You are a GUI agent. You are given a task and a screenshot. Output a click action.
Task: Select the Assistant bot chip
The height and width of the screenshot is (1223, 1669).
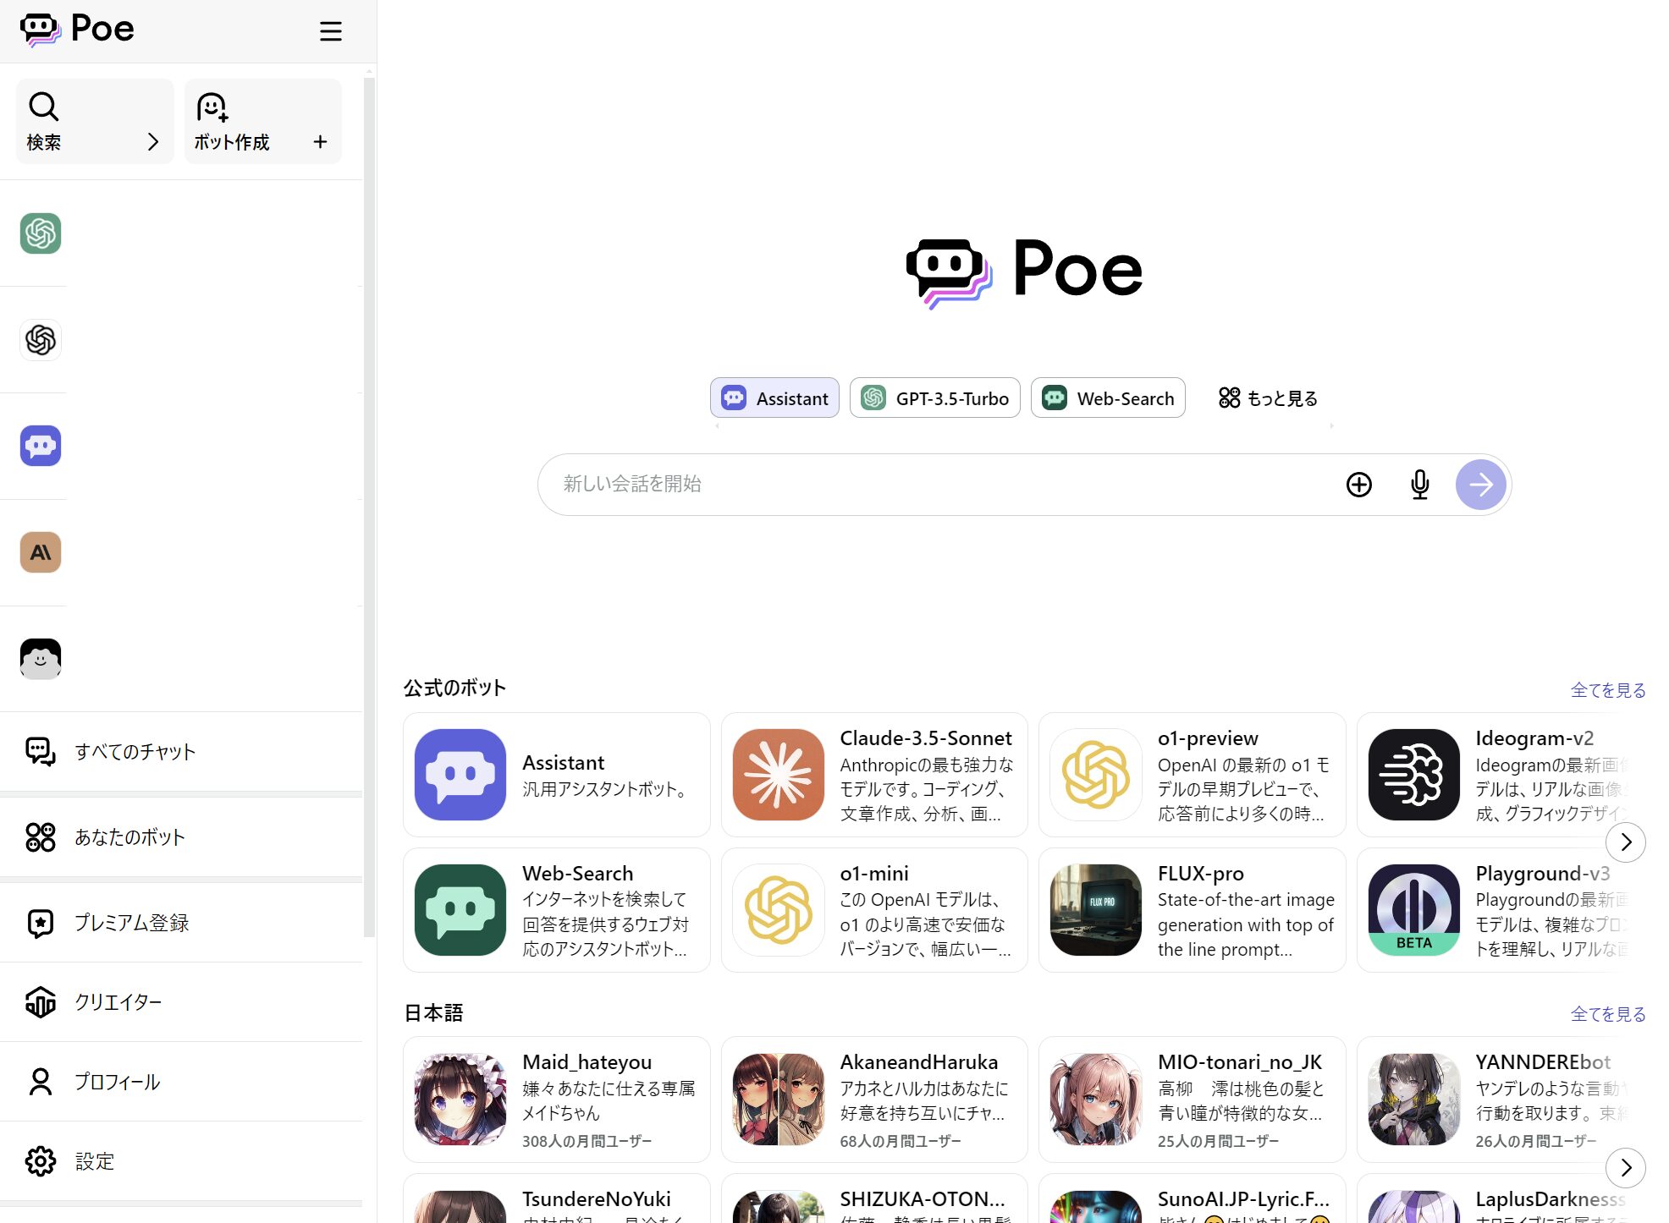click(774, 398)
